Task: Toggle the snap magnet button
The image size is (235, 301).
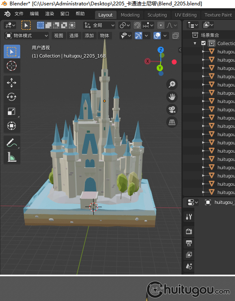Action: [x=137, y=25]
